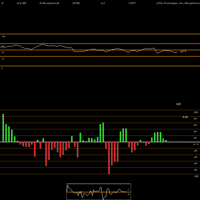Click the SI & MR header text

tap(21, 3)
